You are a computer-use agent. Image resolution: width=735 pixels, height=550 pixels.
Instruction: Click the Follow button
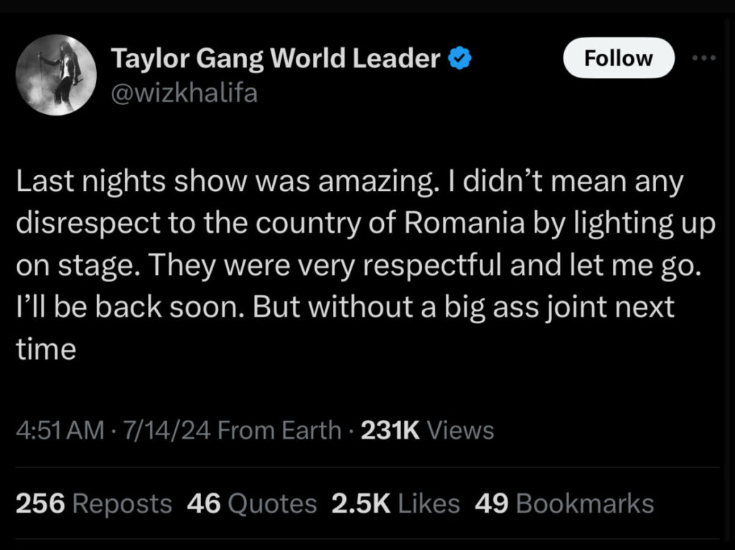tap(619, 58)
